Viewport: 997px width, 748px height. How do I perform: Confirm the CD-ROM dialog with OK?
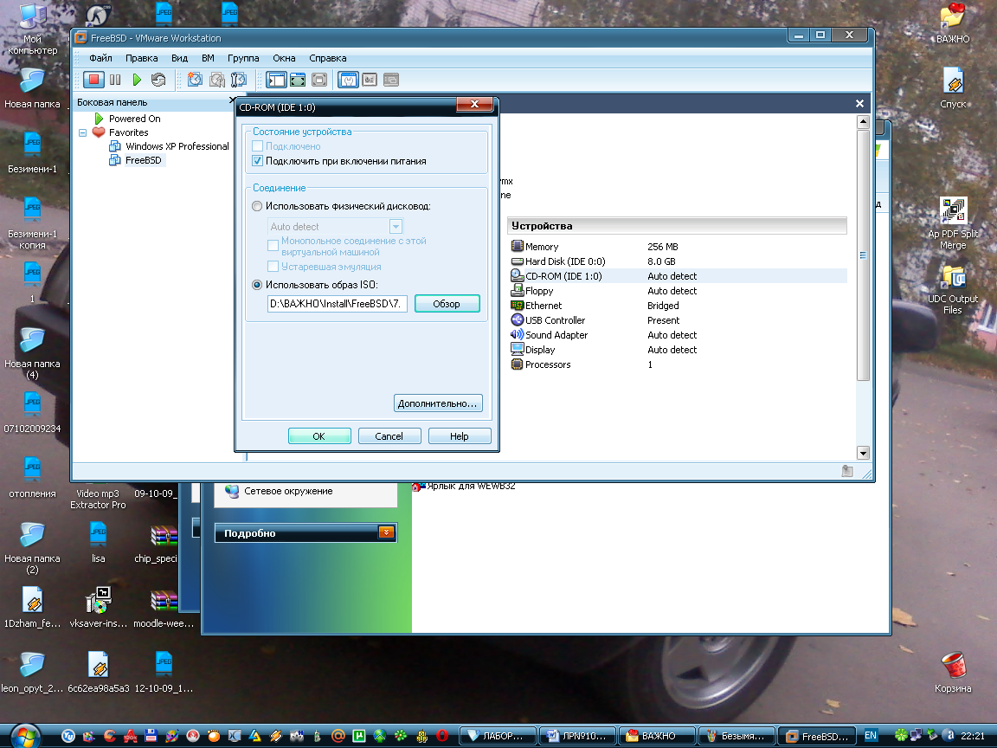click(319, 436)
